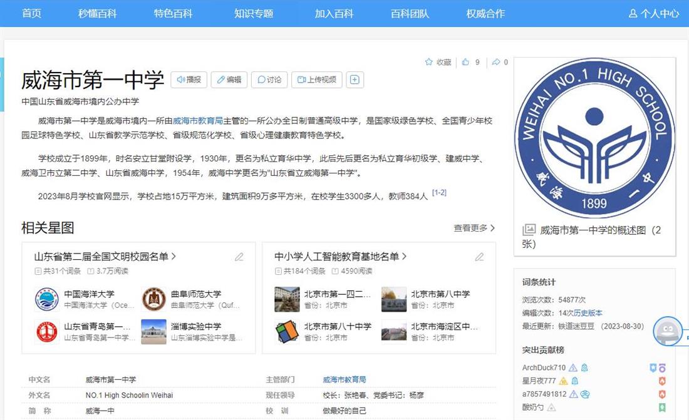The width and height of the screenshot is (689, 420).
Task: Click the 共184个词条 entry count
Action: point(300,271)
